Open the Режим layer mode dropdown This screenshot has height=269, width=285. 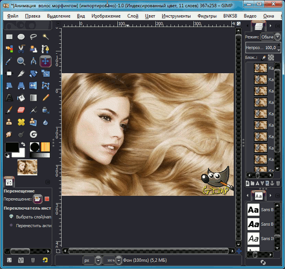271,37
